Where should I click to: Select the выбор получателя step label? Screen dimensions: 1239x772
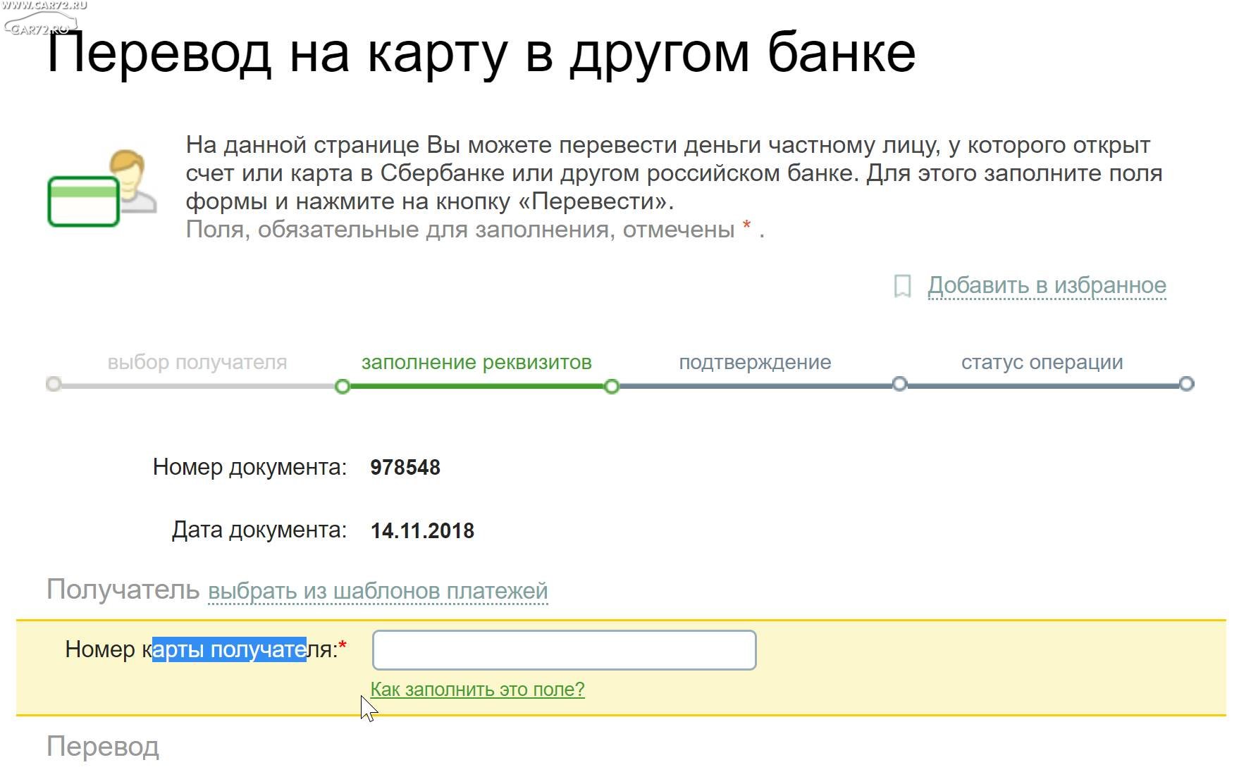pos(197,362)
